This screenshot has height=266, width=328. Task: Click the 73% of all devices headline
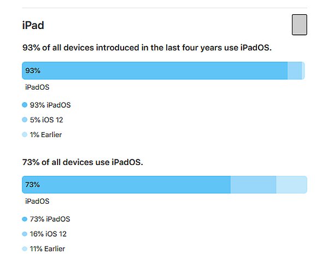pyautogui.click(x=83, y=162)
